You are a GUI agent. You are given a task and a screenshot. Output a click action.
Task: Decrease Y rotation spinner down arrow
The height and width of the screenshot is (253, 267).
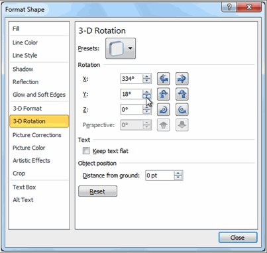(146, 97)
